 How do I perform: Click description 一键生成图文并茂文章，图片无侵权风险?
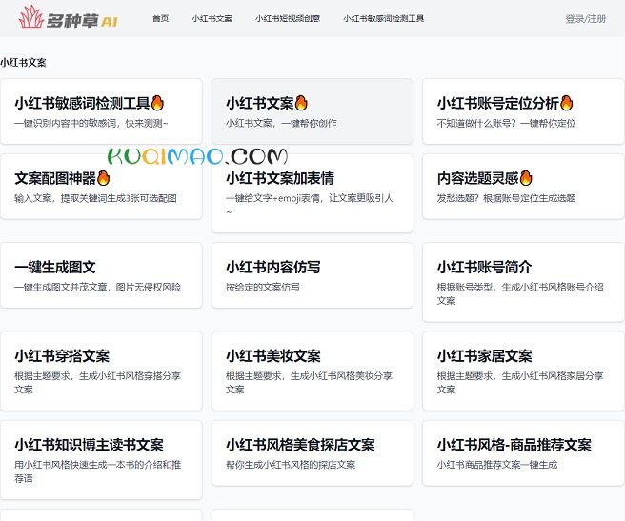click(x=97, y=287)
